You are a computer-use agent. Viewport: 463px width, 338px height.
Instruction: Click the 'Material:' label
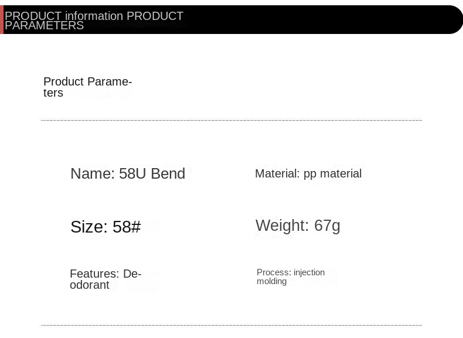tap(277, 173)
